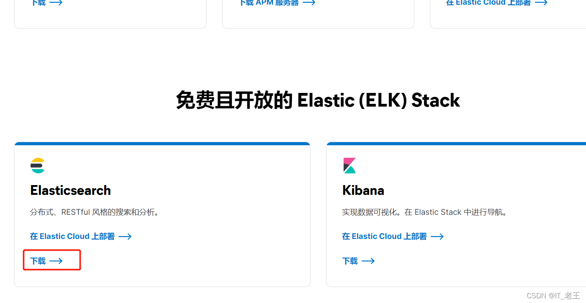Select 在 Elastic Cloud 上部署 in the Elasticsearch card
The height and width of the screenshot is (303, 586).
73,236
